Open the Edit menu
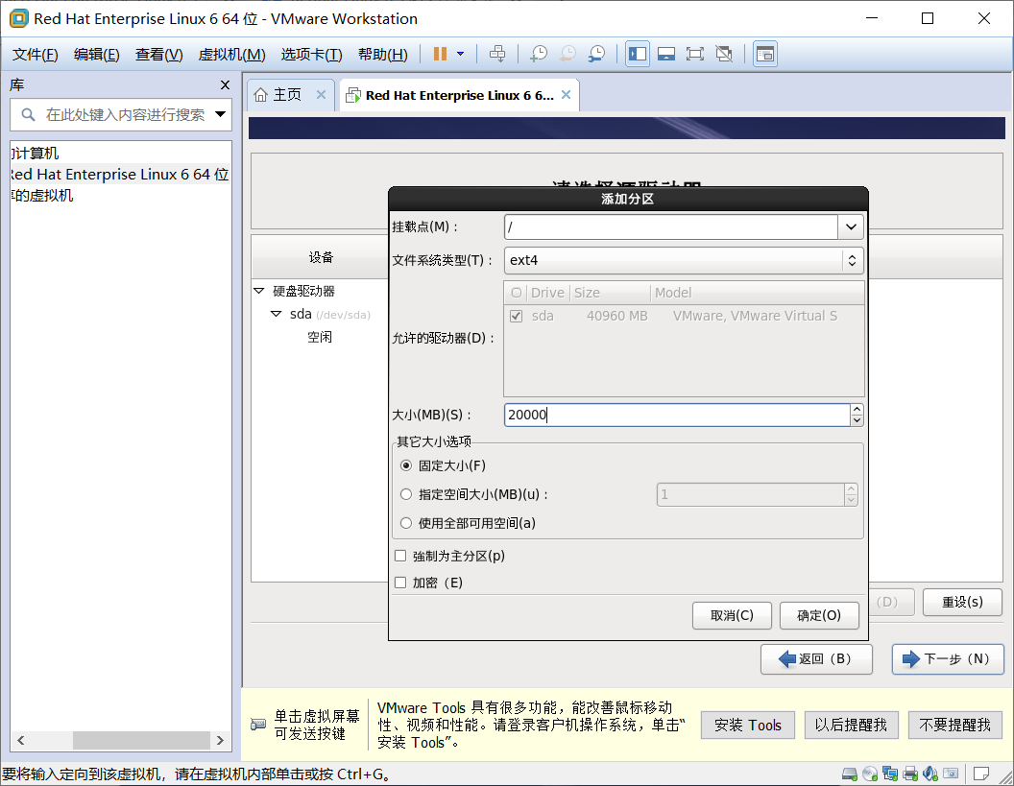 pyautogui.click(x=96, y=55)
